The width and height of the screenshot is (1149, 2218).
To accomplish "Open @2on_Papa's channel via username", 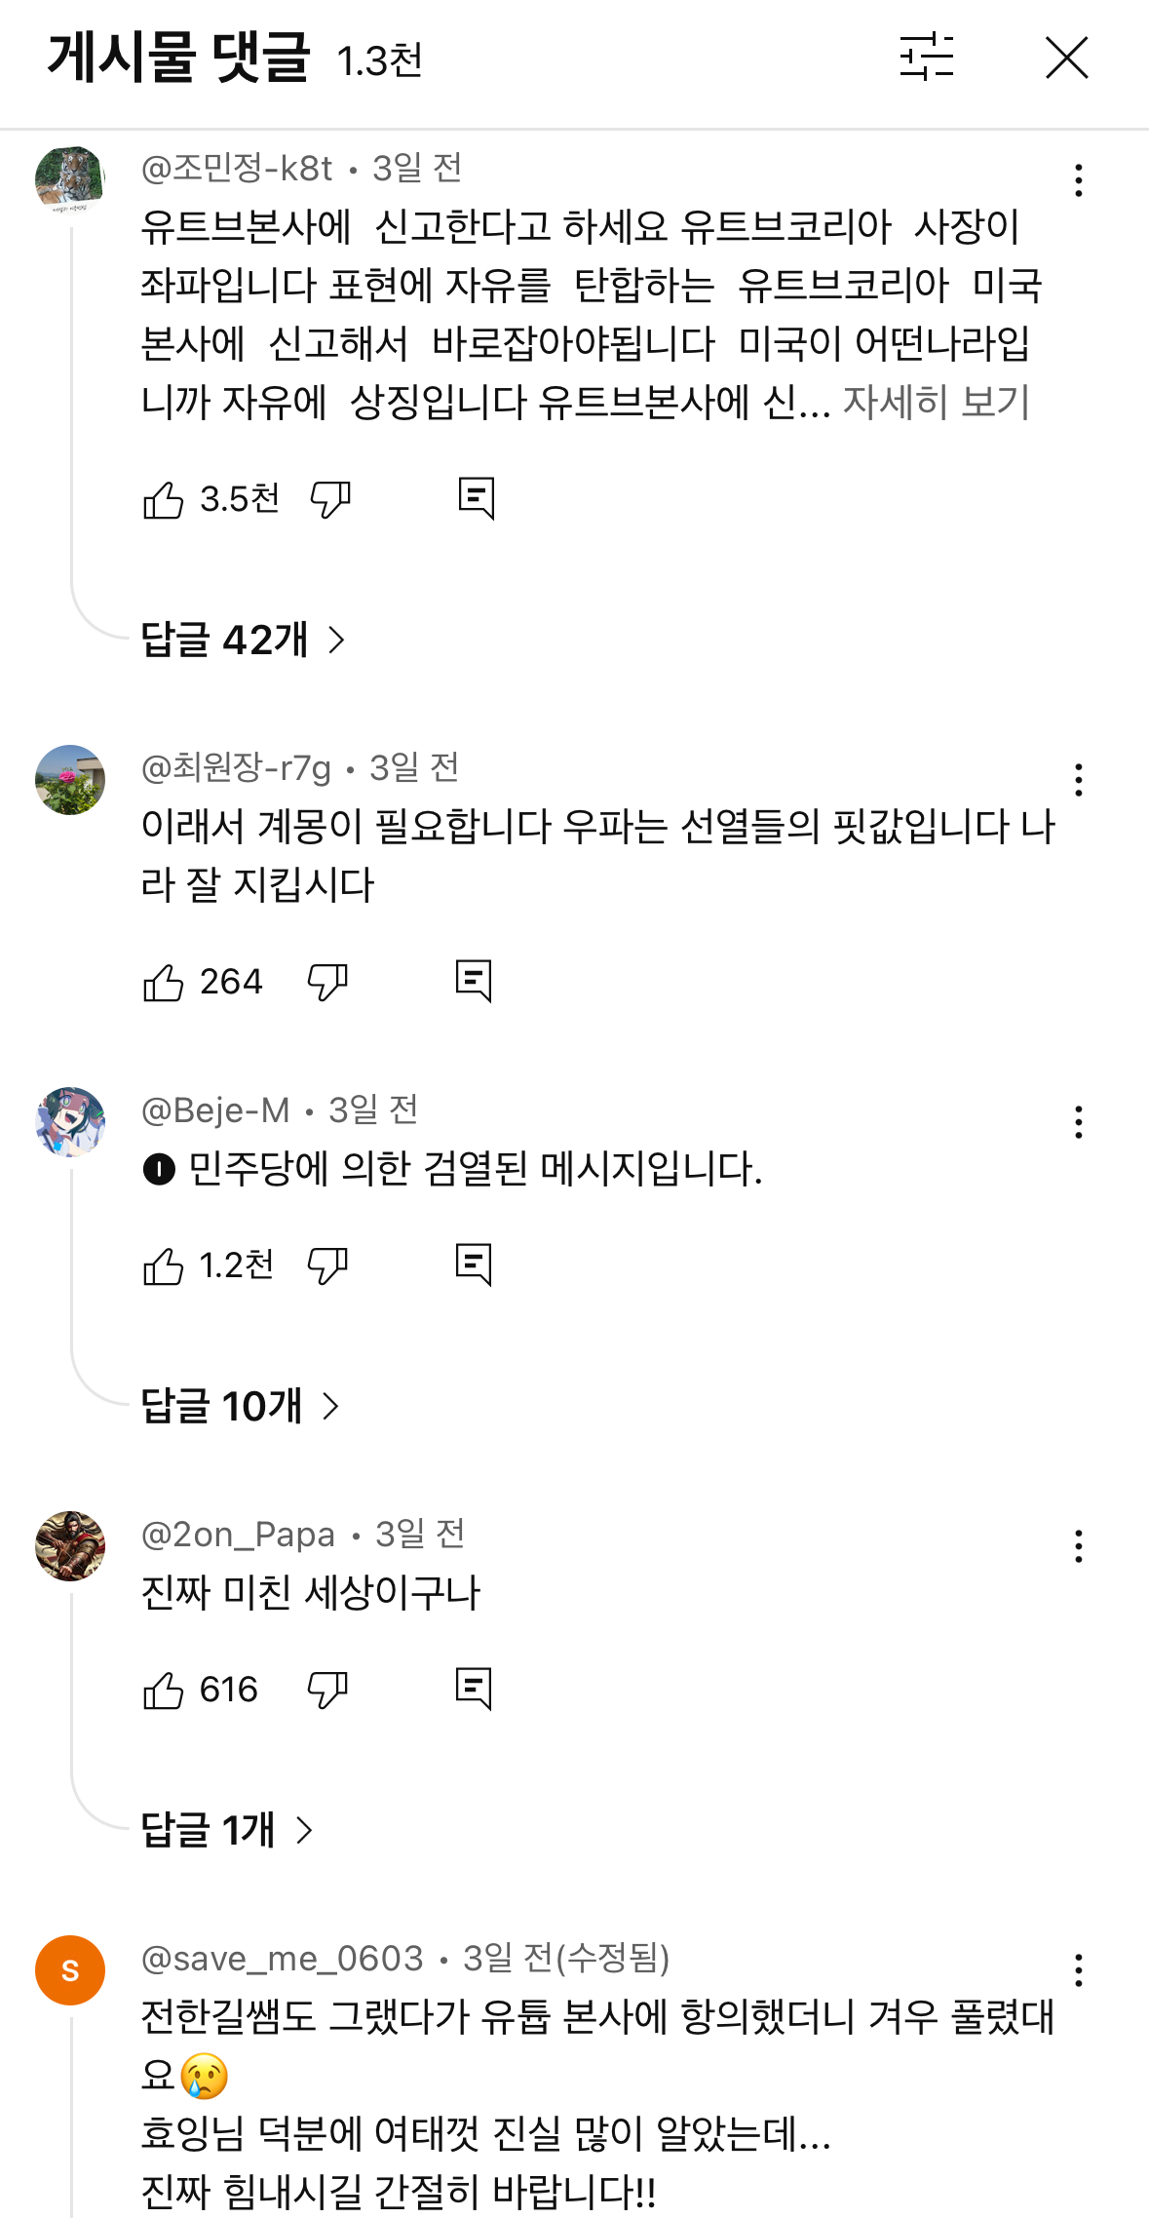I will pyautogui.click(x=237, y=1534).
